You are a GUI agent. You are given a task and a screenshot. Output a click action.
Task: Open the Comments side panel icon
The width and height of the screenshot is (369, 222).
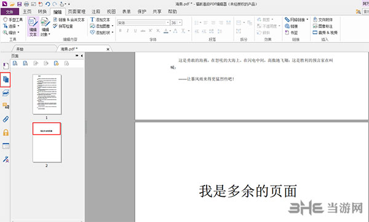click(6, 106)
